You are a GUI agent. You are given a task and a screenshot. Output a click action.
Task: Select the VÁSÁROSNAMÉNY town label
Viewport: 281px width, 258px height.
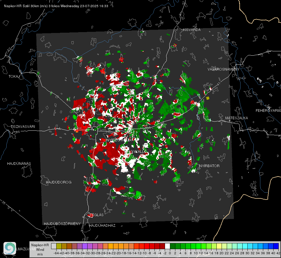tap(224, 69)
